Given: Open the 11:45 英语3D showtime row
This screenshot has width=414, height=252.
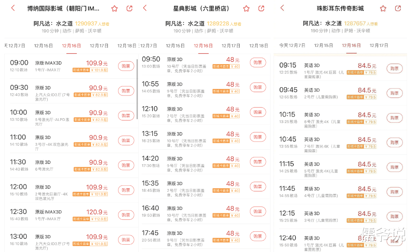Looking at the screenshot, I should (341, 192).
